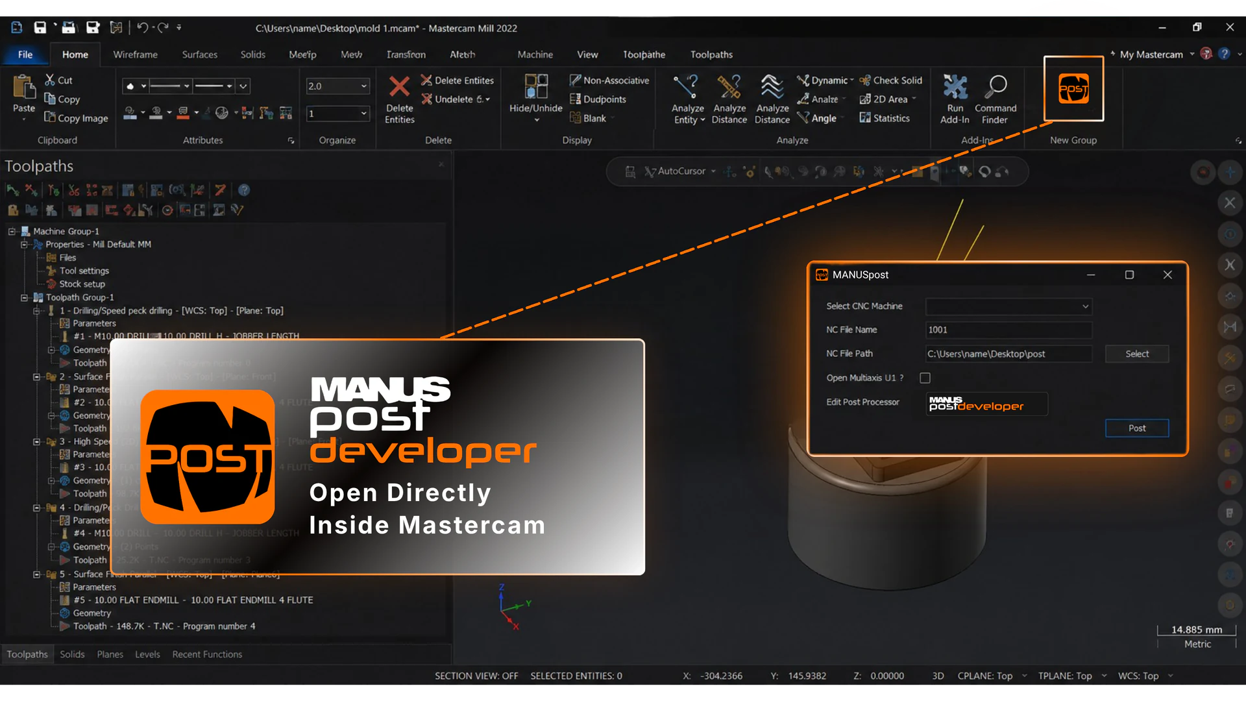Click the Check Solid icon

point(865,80)
